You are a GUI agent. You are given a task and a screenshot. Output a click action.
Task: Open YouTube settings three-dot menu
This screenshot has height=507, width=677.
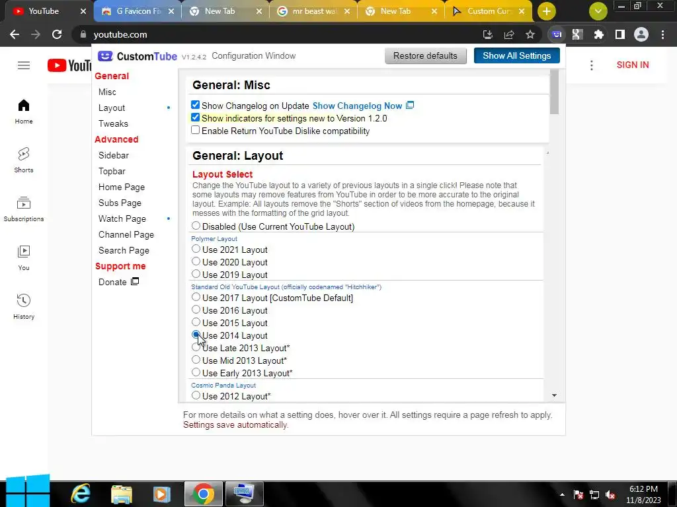pos(592,65)
